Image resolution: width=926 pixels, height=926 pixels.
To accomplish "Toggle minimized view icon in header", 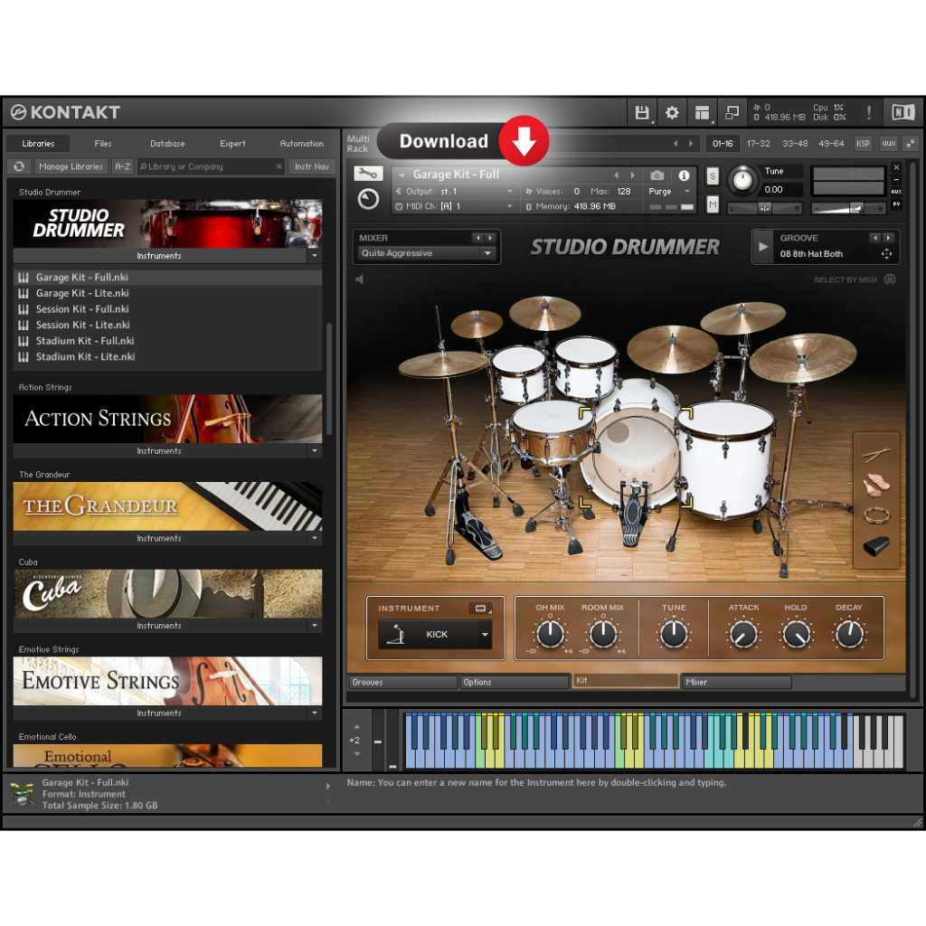I will pos(732,113).
